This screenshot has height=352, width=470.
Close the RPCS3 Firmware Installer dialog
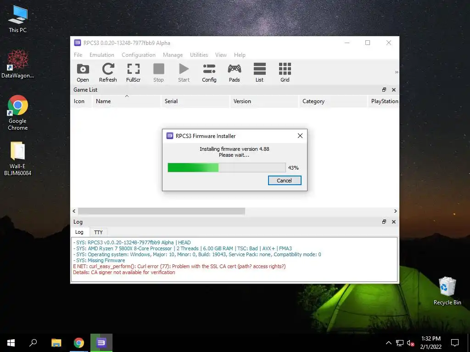pyautogui.click(x=300, y=136)
